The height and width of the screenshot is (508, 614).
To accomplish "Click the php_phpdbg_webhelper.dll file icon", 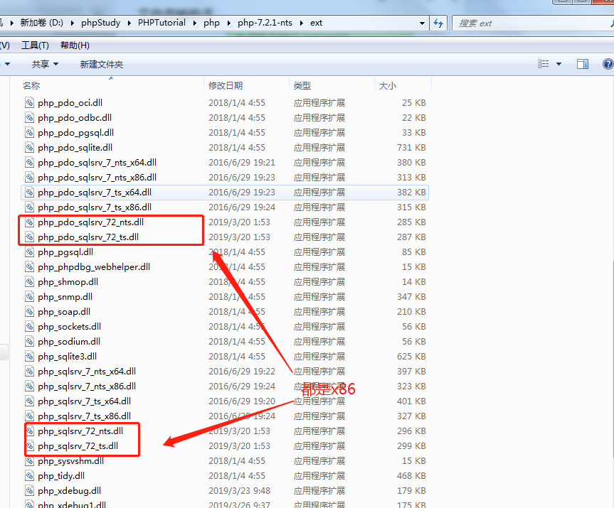I will point(29,266).
